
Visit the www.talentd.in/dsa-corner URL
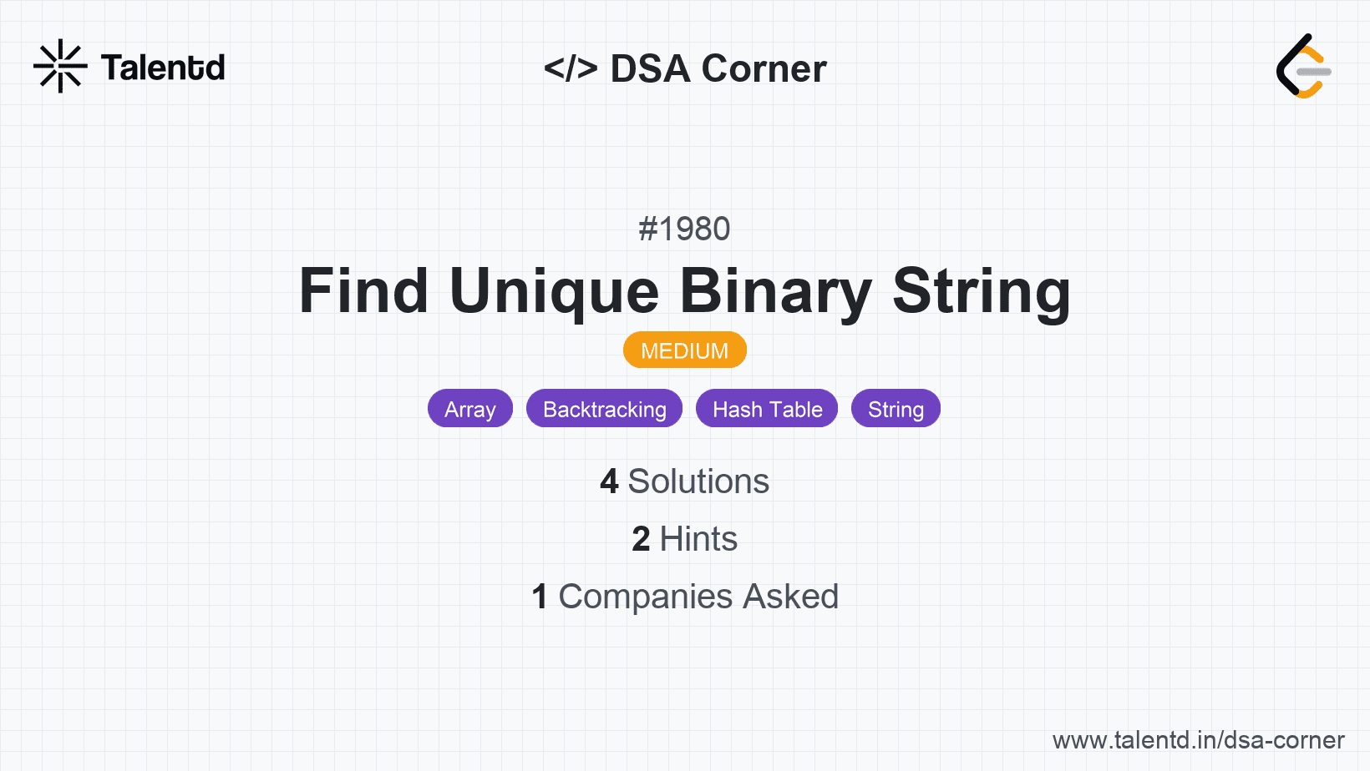tap(1198, 740)
